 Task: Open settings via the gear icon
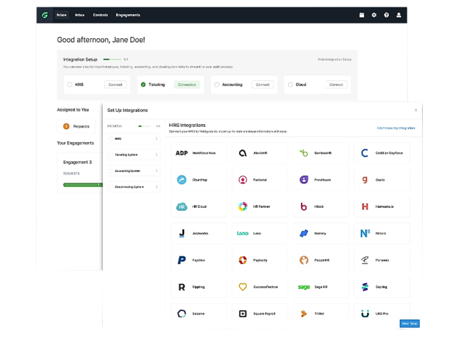coord(374,15)
